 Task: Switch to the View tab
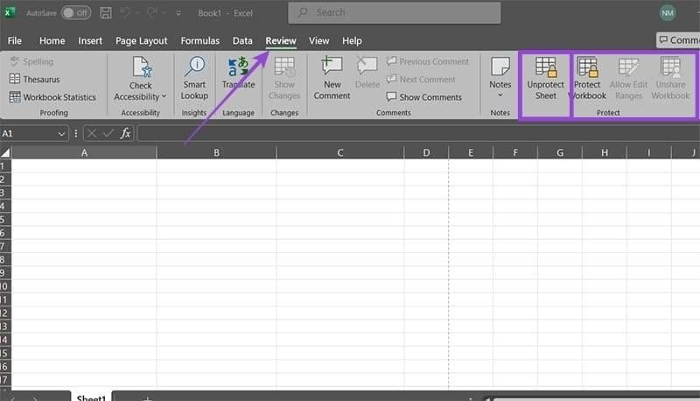318,40
